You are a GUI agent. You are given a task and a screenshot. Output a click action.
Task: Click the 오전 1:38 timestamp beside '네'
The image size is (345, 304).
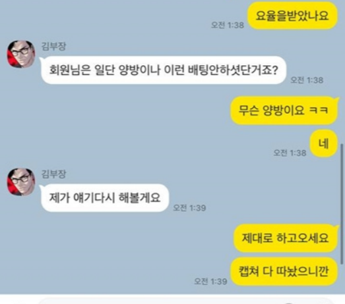pyautogui.click(x=290, y=153)
